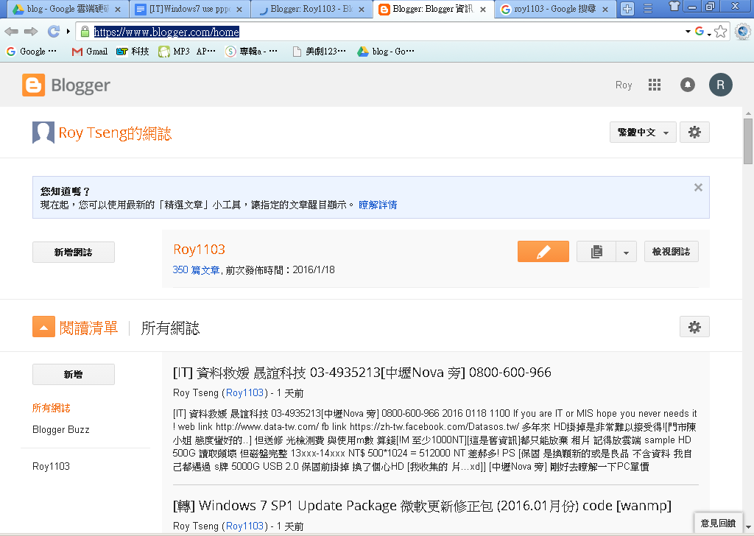754x536 pixels.
Task: Select Blogger Buzz in sidebar
Action: 60,430
